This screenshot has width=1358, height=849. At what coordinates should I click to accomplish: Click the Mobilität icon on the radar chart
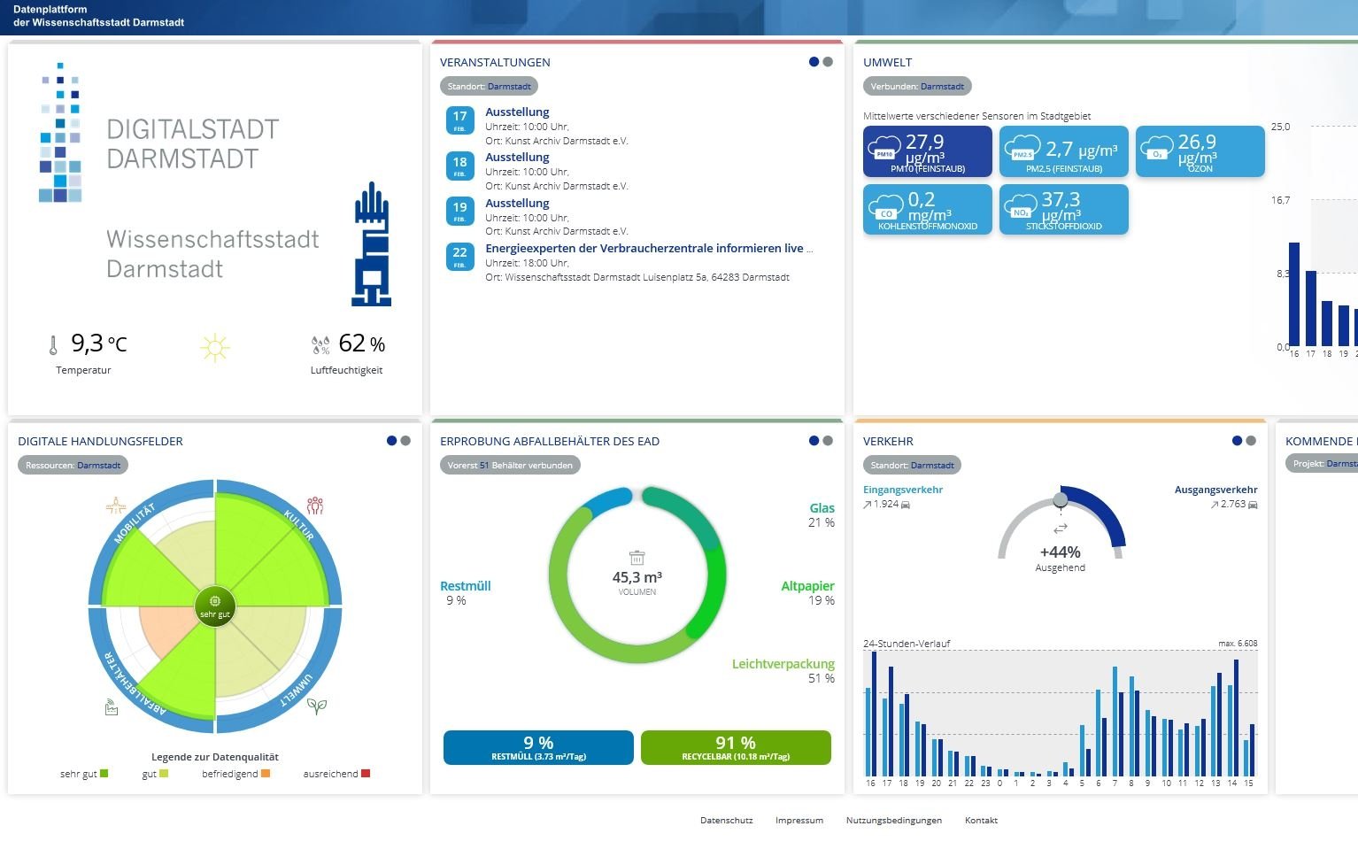click(116, 506)
